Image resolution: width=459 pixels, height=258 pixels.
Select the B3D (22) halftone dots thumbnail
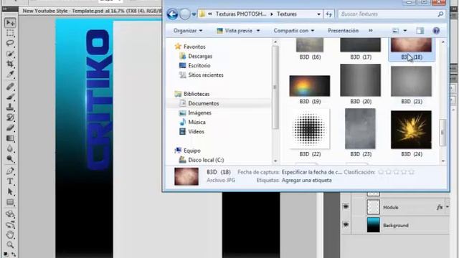tap(310, 129)
